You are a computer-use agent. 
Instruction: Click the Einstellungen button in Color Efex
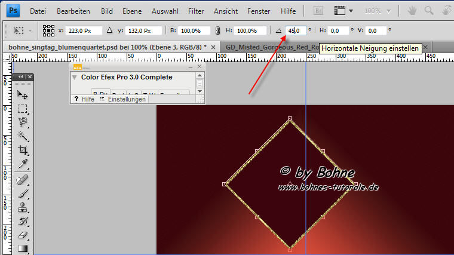122,99
